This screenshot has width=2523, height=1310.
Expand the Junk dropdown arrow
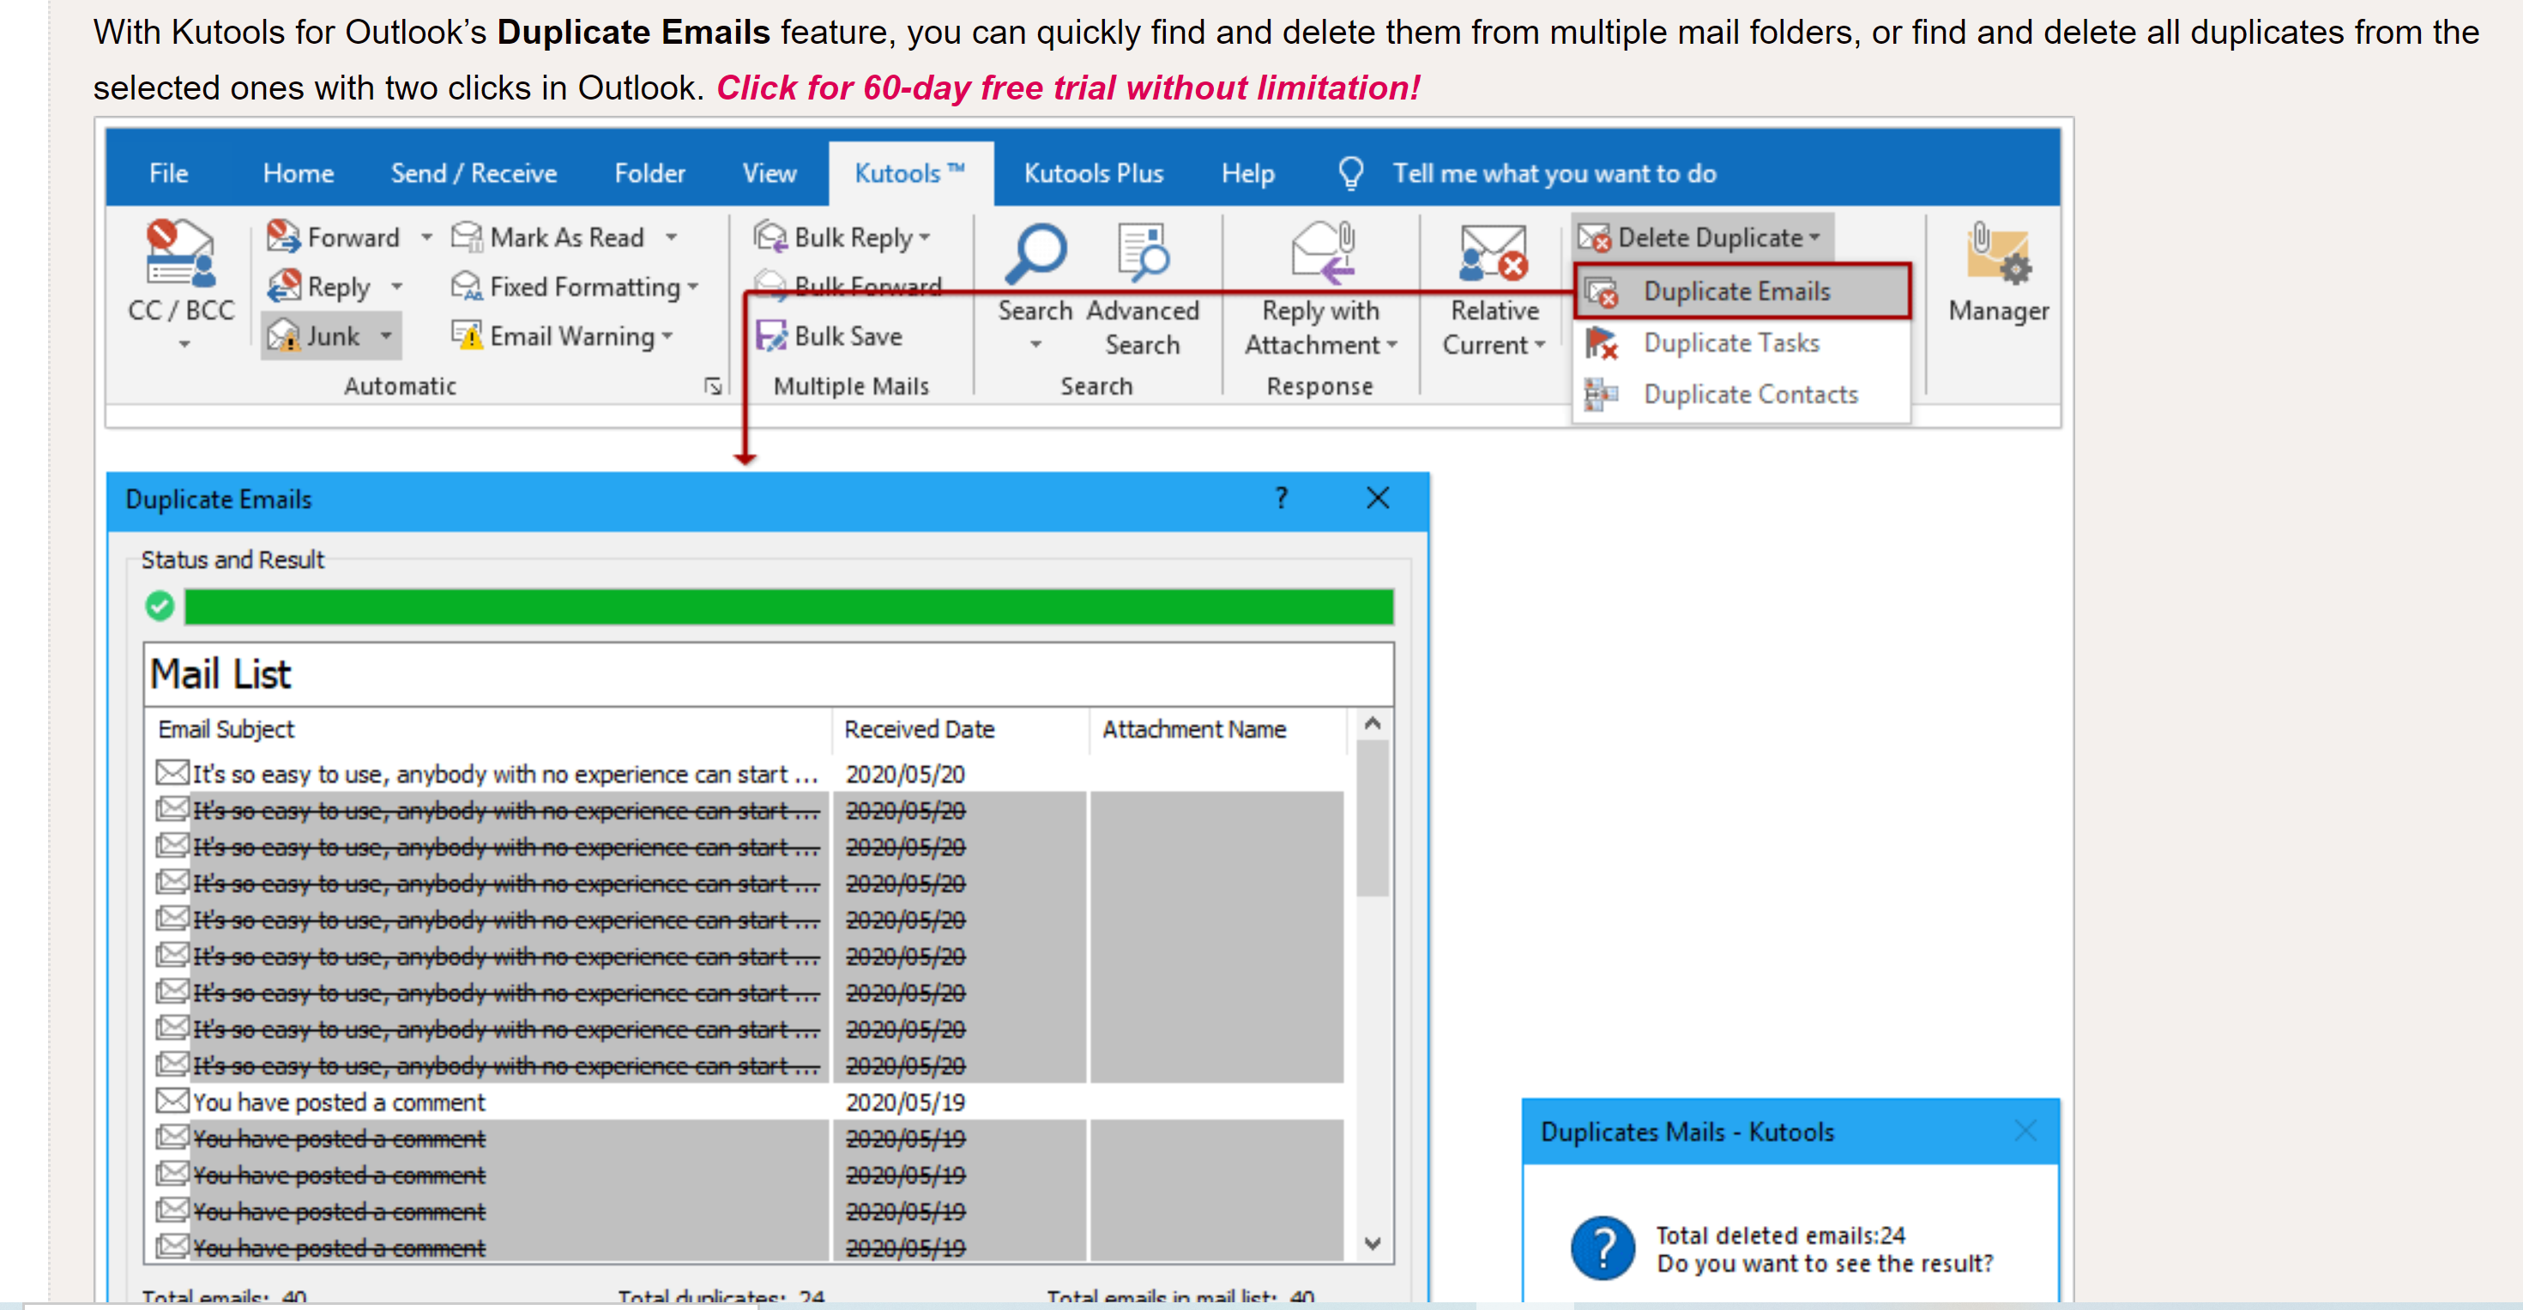pos(386,336)
